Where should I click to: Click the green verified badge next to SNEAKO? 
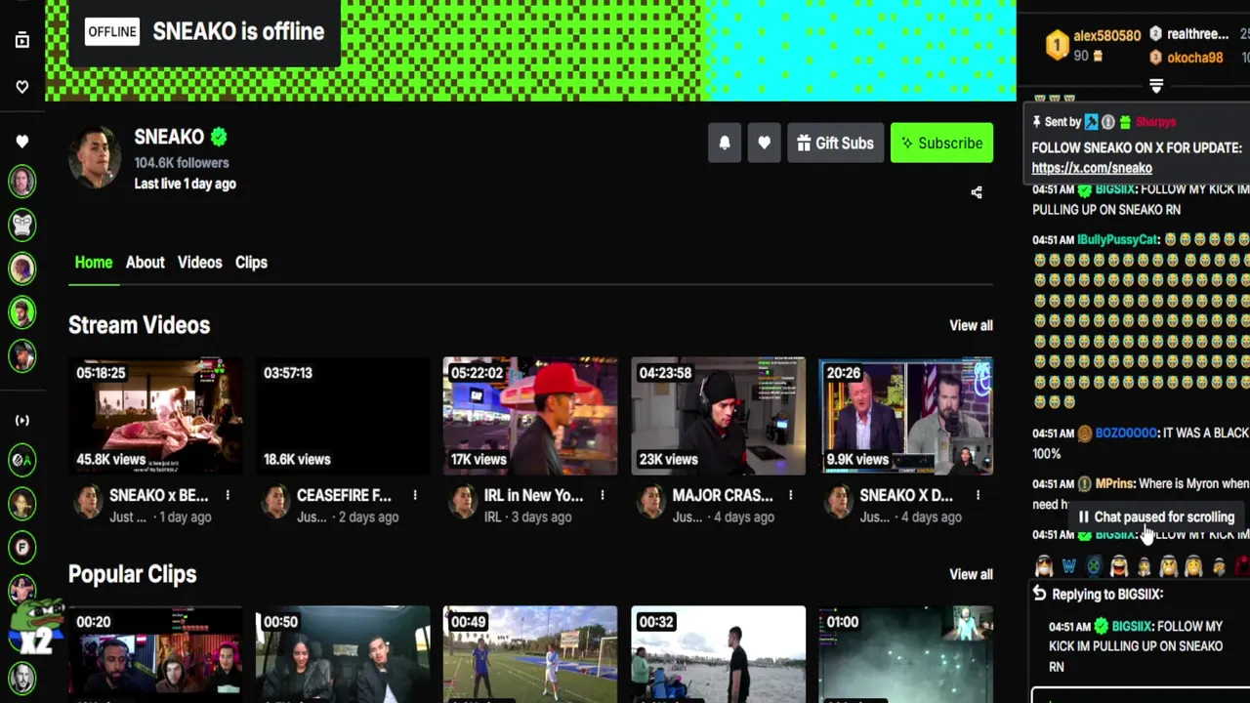click(219, 137)
